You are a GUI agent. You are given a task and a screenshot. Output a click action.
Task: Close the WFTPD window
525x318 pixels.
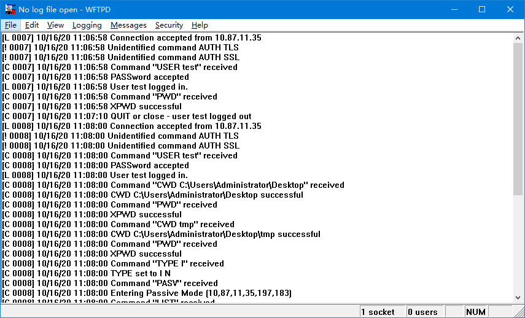(x=510, y=9)
